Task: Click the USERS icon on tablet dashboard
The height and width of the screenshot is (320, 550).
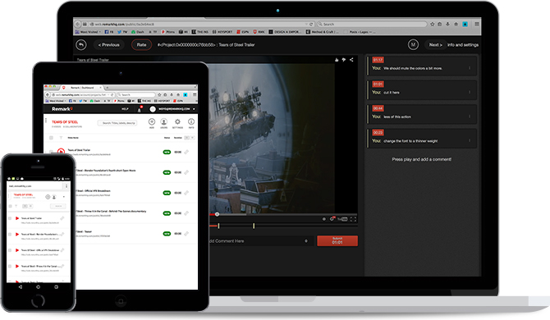Action: point(164,122)
